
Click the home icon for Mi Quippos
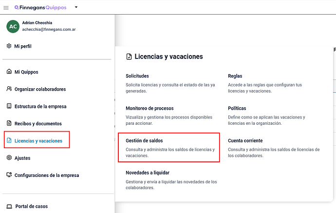point(9,72)
